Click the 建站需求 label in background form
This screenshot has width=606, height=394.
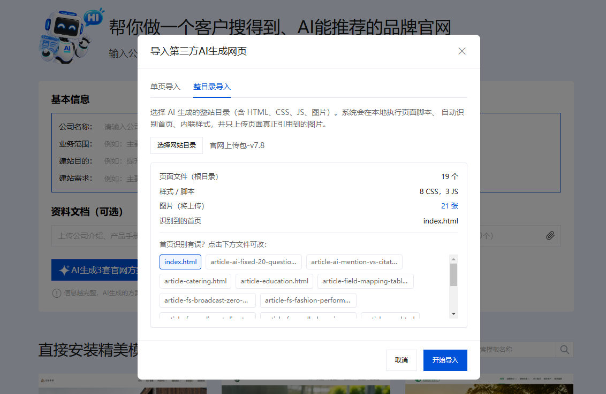pyautogui.click(x=75, y=178)
